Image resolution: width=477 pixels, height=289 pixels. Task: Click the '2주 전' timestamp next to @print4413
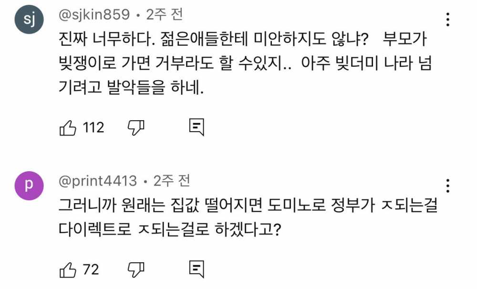tap(172, 181)
